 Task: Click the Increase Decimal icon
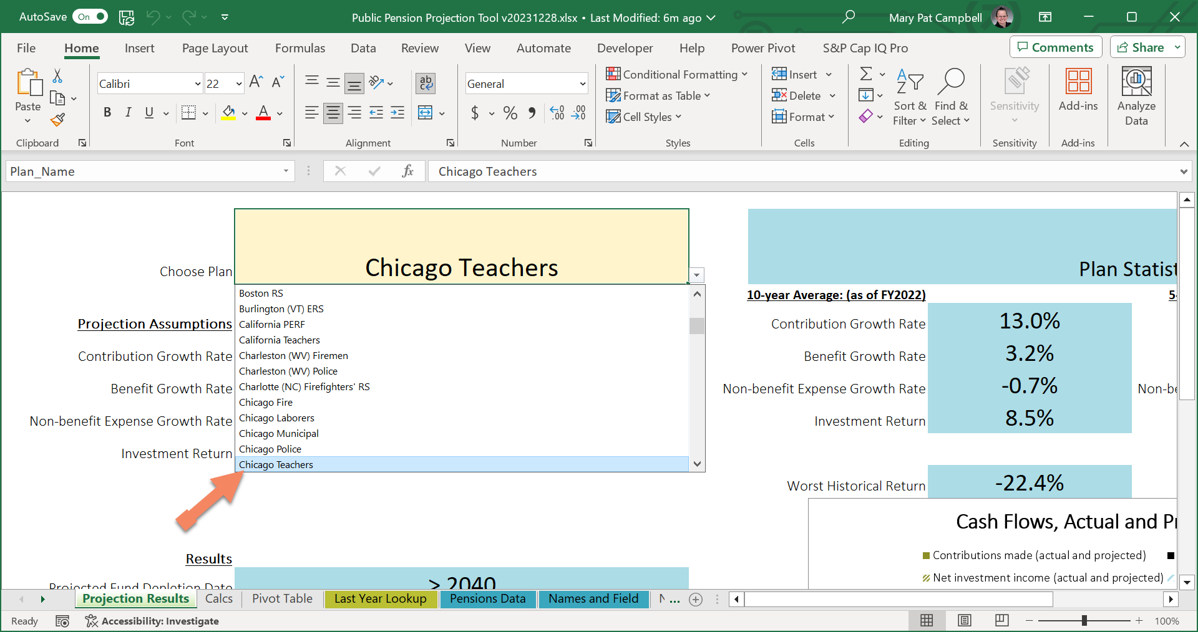(x=557, y=113)
